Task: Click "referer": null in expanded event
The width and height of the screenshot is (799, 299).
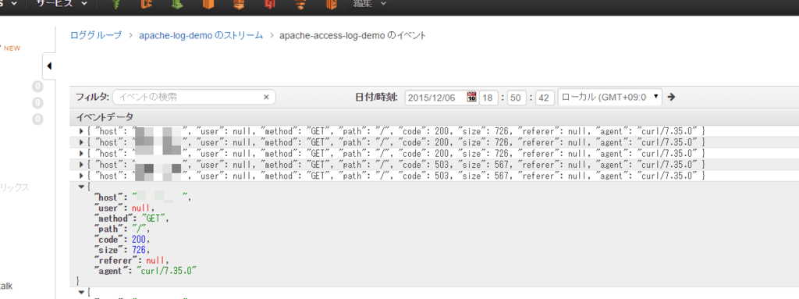Action: point(131,261)
